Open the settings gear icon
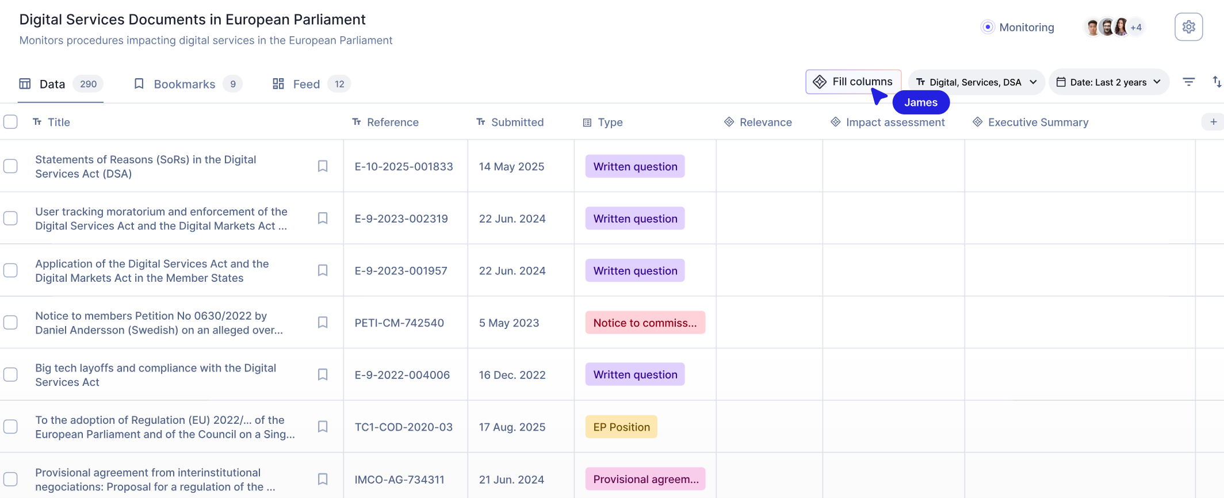1224x498 pixels. click(1188, 27)
